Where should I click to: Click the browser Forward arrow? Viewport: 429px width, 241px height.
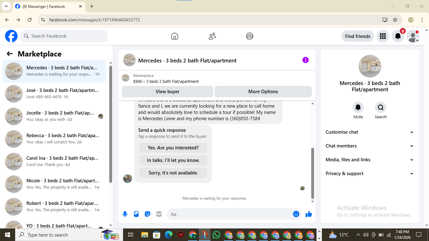click(x=18, y=20)
